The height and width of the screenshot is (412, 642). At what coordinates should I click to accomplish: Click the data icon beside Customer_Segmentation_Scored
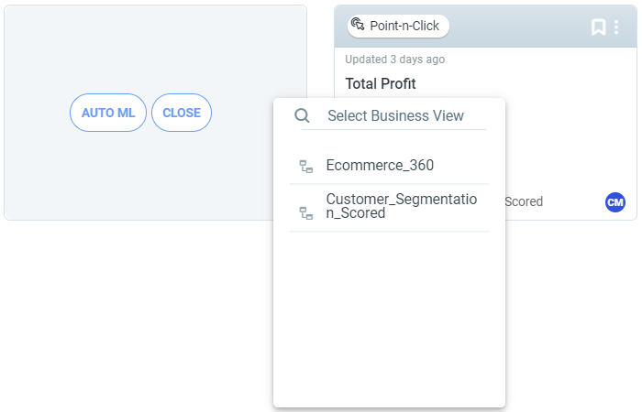tap(306, 213)
